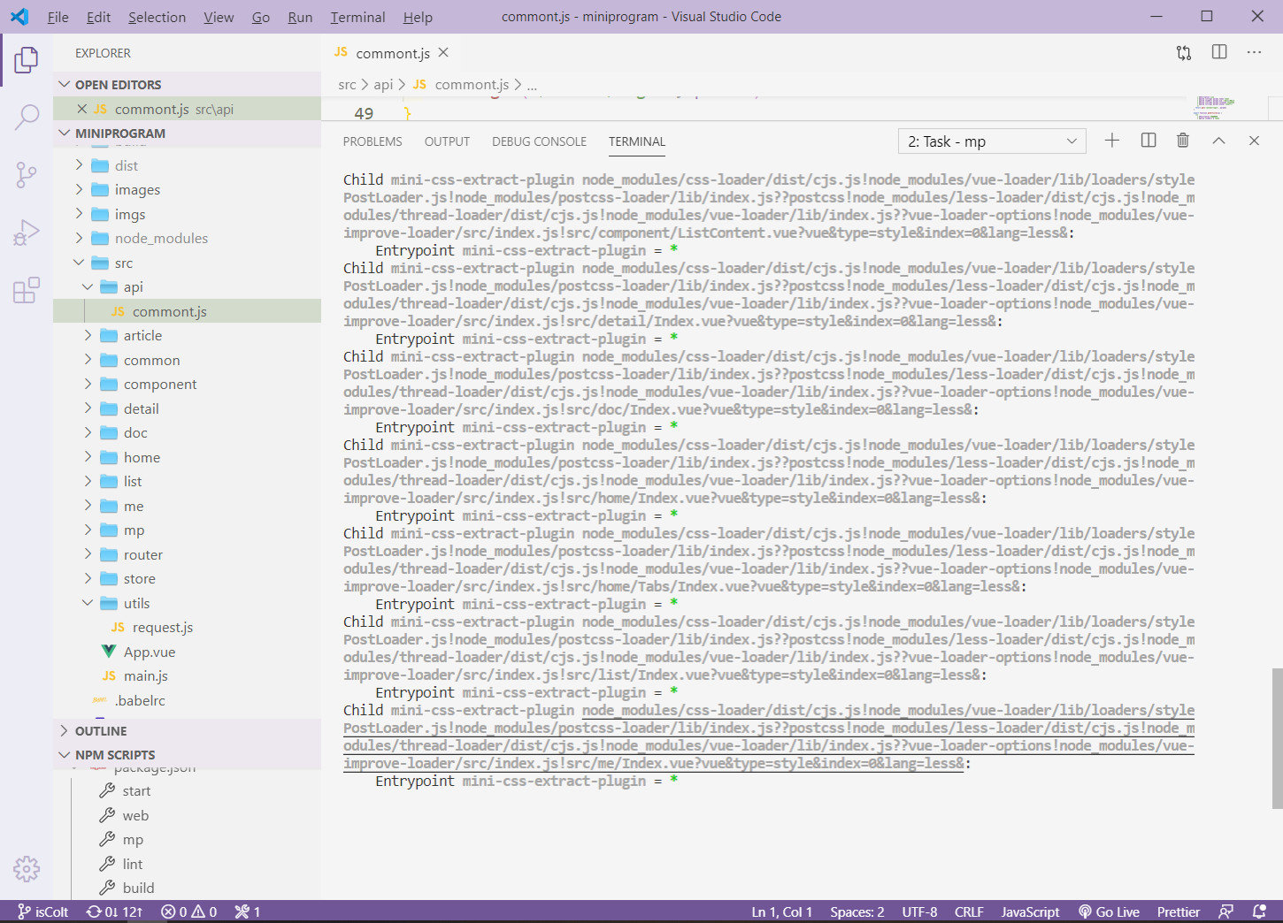Close commont.js in Open Editors list
This screenshot has height=923, width=1283.
(x=81, y=109)
